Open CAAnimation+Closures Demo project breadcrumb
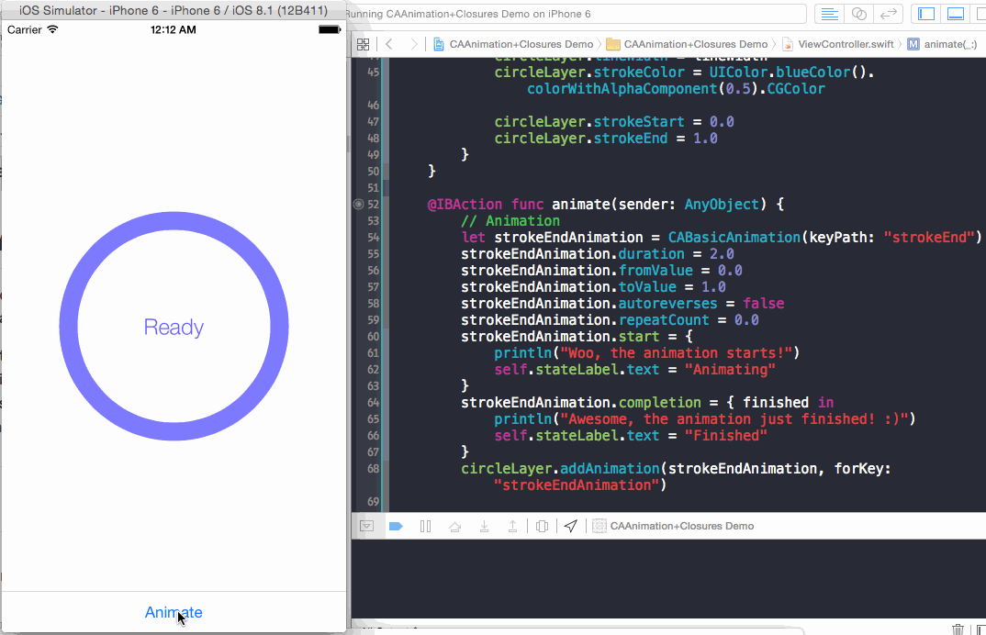 (514, 44)
